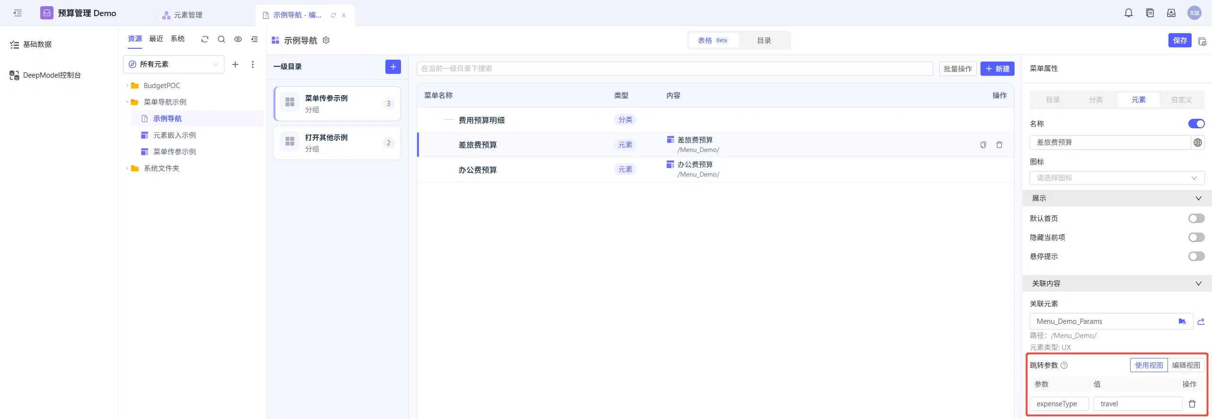Enable the 隐藏当前项 switch
The height and width of the screenshot is (419, 1212).
click(1196, 237)
